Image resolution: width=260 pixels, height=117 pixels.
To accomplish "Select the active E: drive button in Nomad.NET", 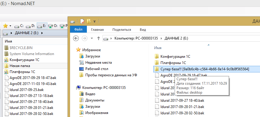I will (42, 26).
